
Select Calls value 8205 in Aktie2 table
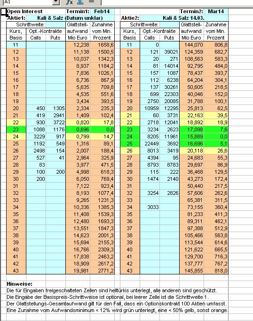(x=150, y=136)
